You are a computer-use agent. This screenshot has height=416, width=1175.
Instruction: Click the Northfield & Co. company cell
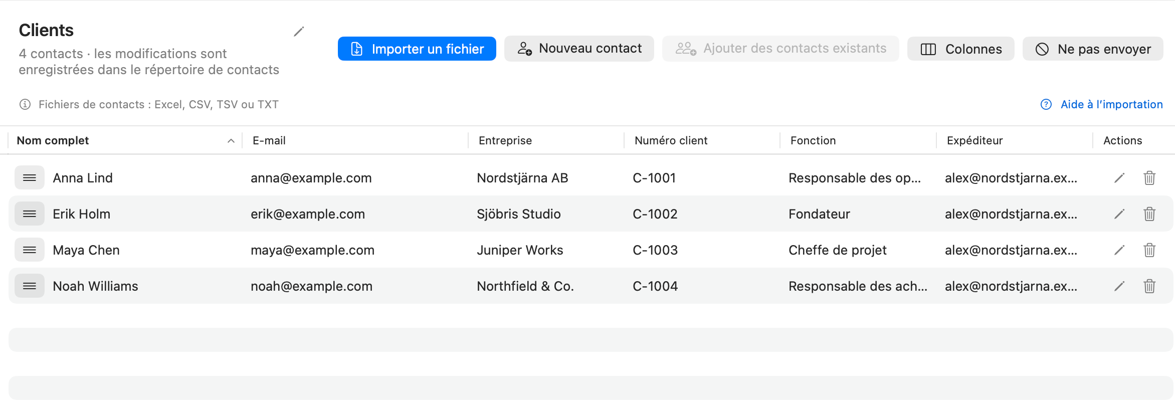525,286
